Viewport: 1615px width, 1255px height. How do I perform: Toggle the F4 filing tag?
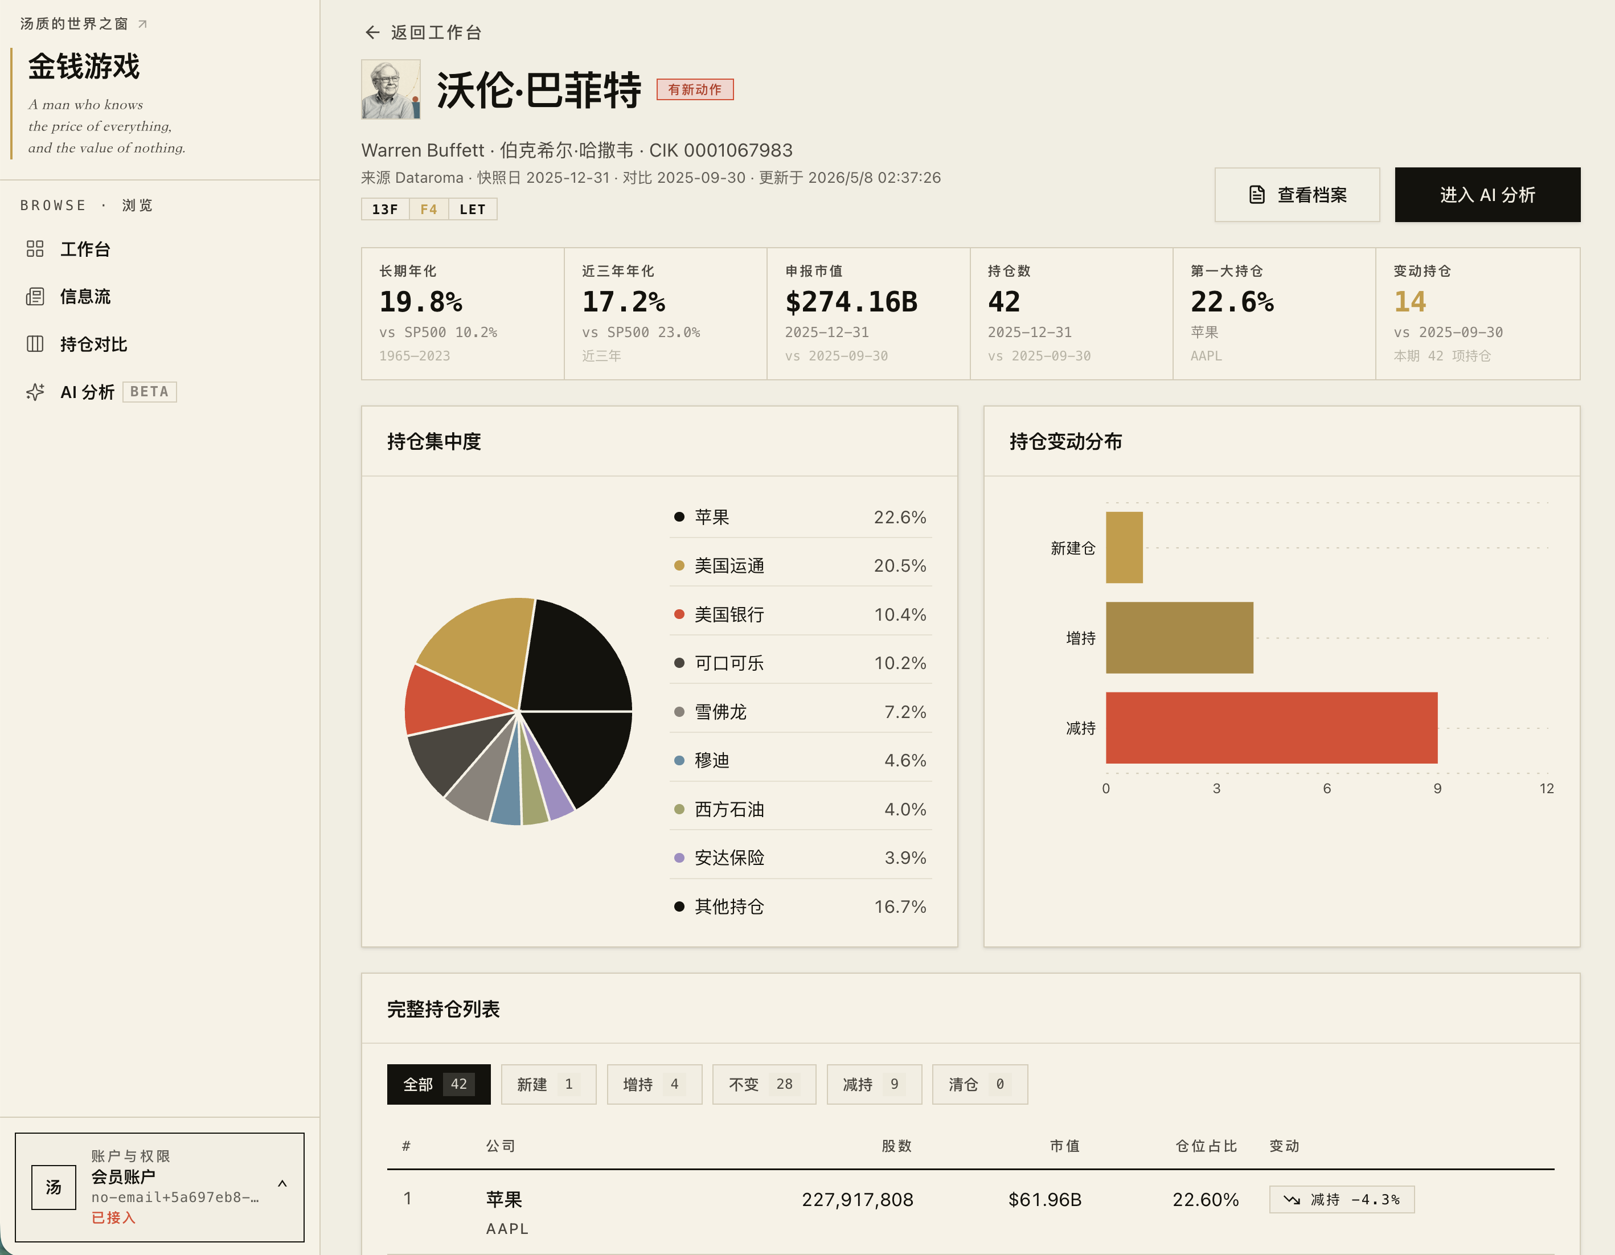click(429, 210)
